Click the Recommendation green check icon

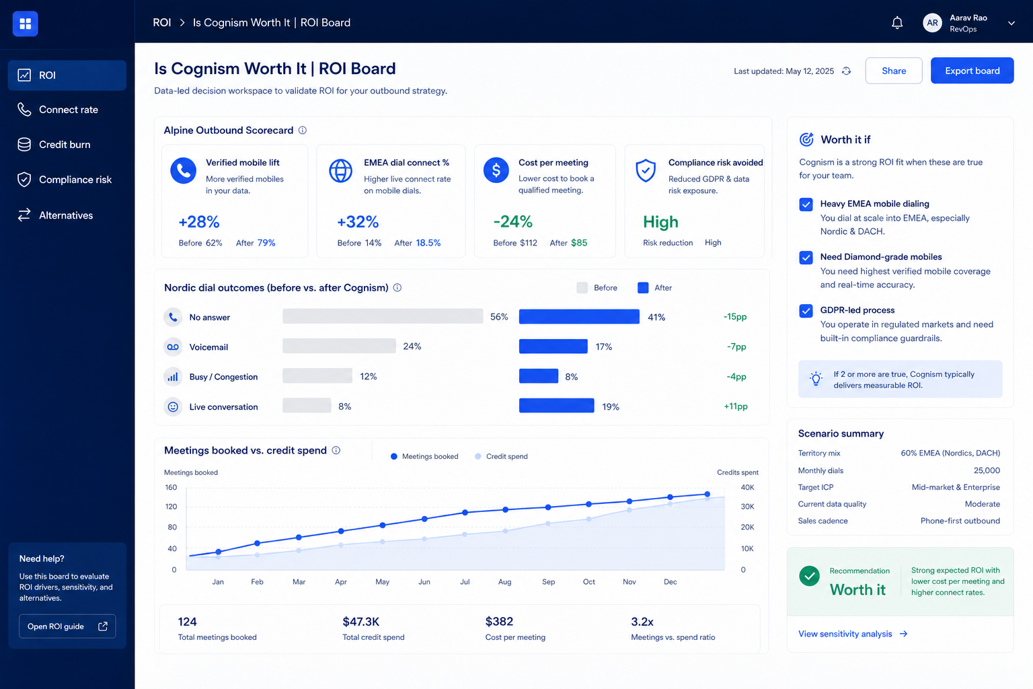(809, 576)
